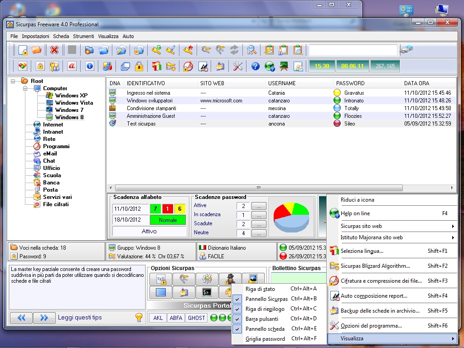
Task: Click the blue list window button in Opzioni Sicurpas
Action: tap(161, 292)
